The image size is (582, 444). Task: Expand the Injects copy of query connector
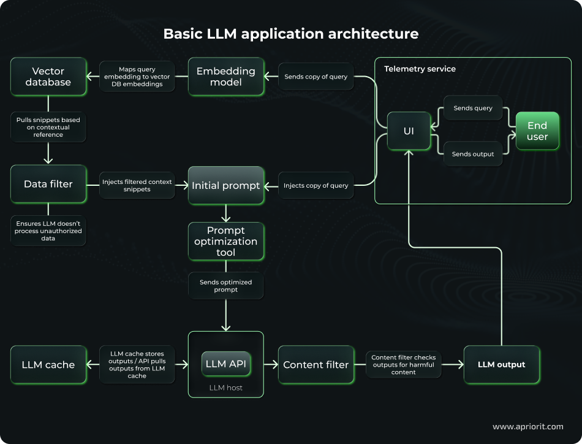(316, 185)
